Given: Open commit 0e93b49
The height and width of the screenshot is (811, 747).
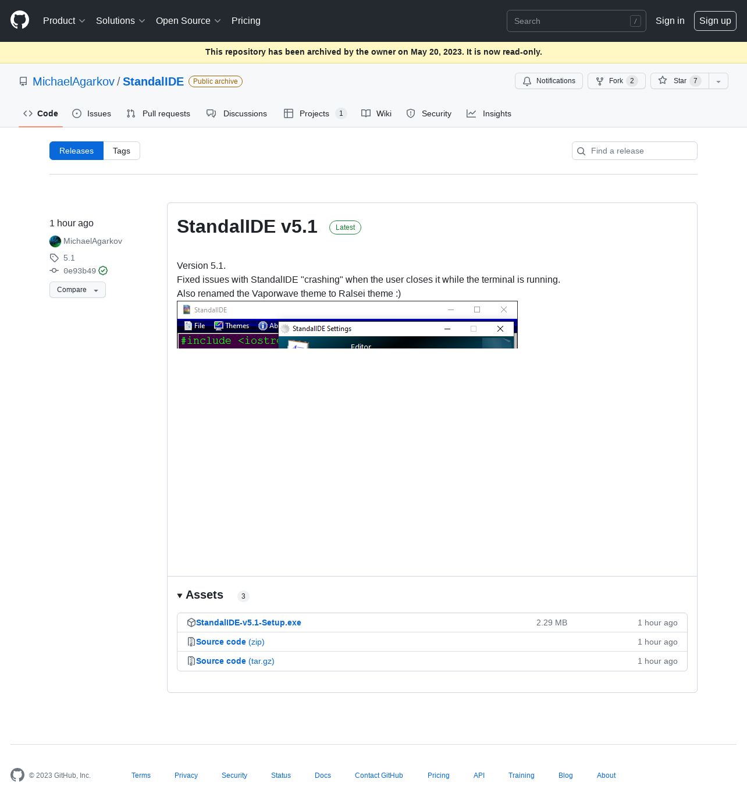Looking at the screenshot, I should click(x=80, y=271).
